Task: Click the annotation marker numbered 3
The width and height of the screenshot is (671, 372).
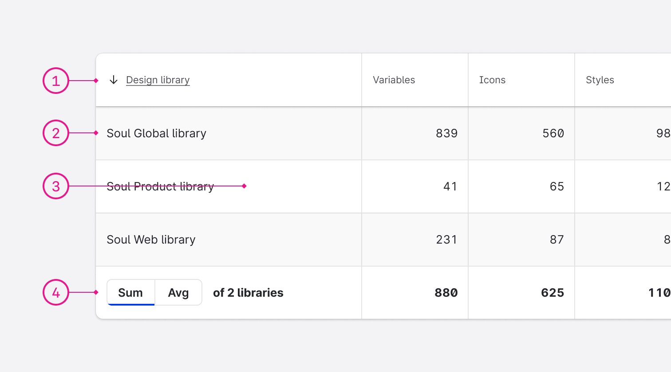Action: coord(55,186)
